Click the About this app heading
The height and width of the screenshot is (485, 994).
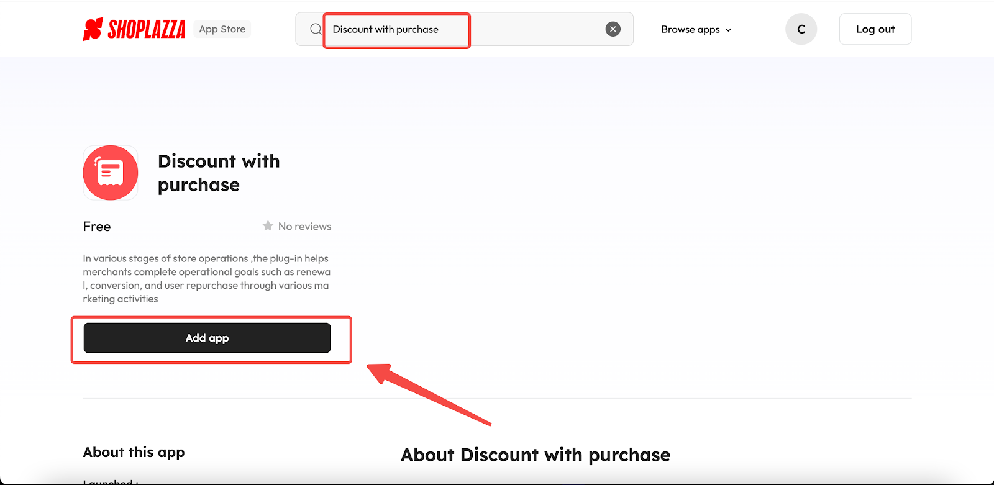tap(134, 453)
